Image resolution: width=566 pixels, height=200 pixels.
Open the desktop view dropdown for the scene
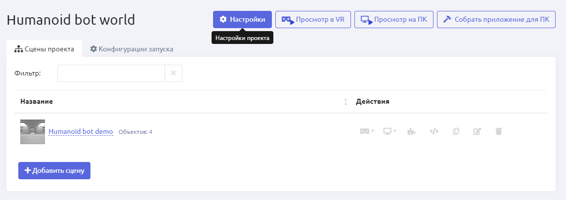[390, 131]
